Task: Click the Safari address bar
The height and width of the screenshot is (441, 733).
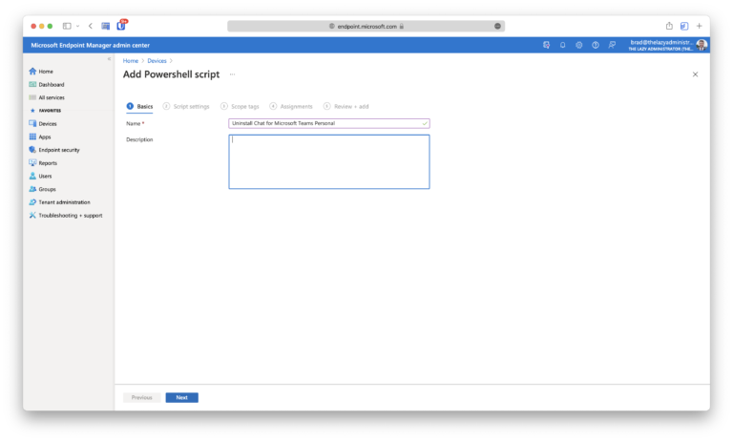Action: tap(366, 26)
